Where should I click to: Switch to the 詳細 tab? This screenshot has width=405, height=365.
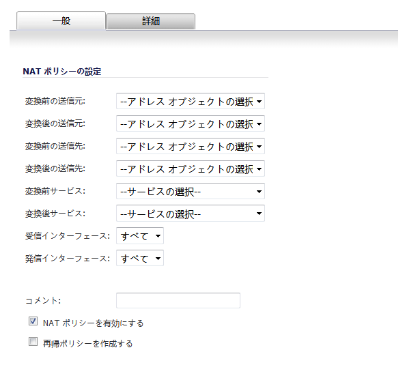coord(150,21)
